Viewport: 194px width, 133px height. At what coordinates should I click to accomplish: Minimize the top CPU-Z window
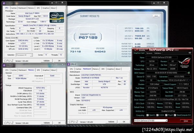coord(52,3)
